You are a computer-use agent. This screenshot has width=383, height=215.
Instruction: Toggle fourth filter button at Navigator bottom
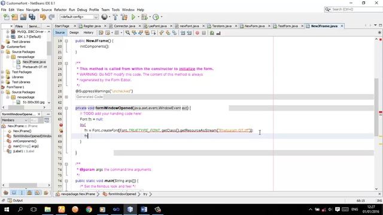point(29,193)
